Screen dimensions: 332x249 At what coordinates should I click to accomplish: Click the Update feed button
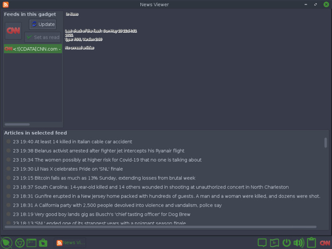tap(43, 24)
